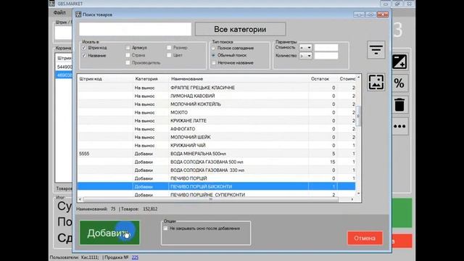Enable the Производитель checkbox
Image resolution: width=464 pixels, height=261 pixels.
tap(128, 63)
